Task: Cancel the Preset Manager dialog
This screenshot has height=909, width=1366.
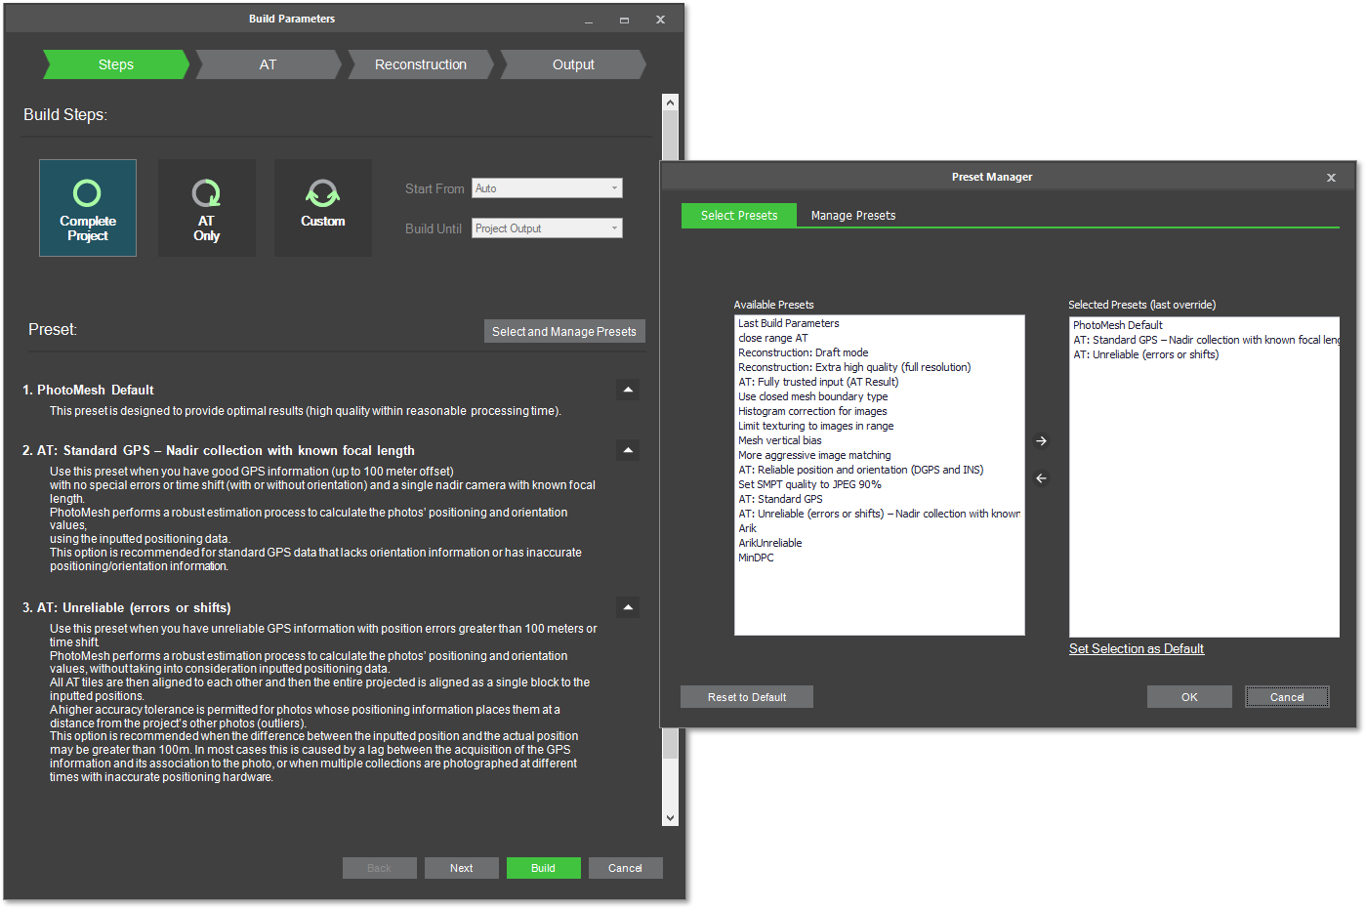Action: tap(1287, 697)
